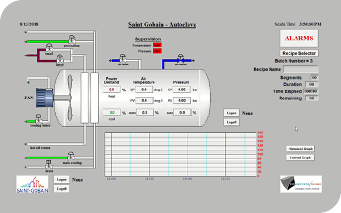Click Logoff button near Saint-Gobain logo
This screenshot has height=213, width=341.
click(61, 189)
